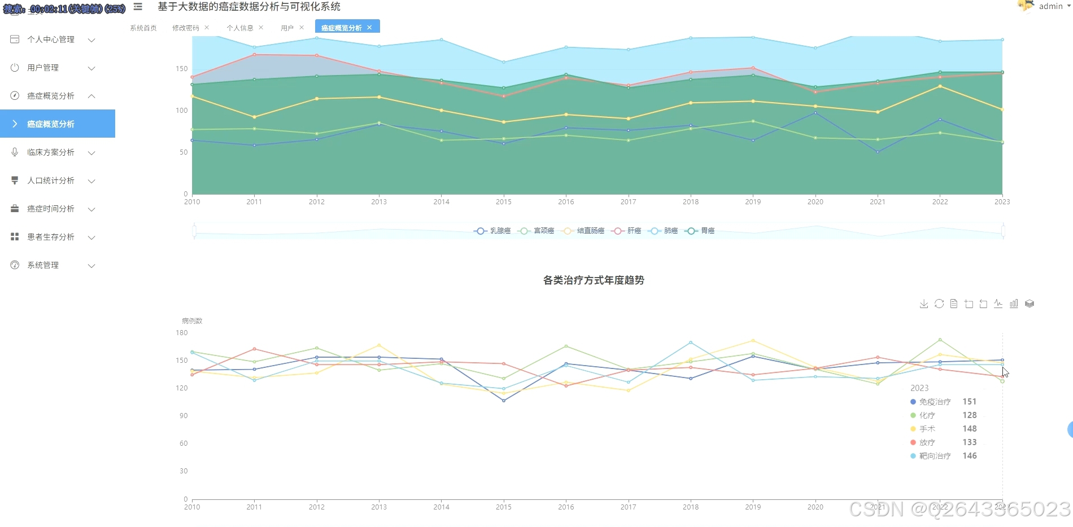The height and width of the screenshot is (527, 1073).
Task: Expand the 用户管理 menu chevron
Action: tap(91, 68)
